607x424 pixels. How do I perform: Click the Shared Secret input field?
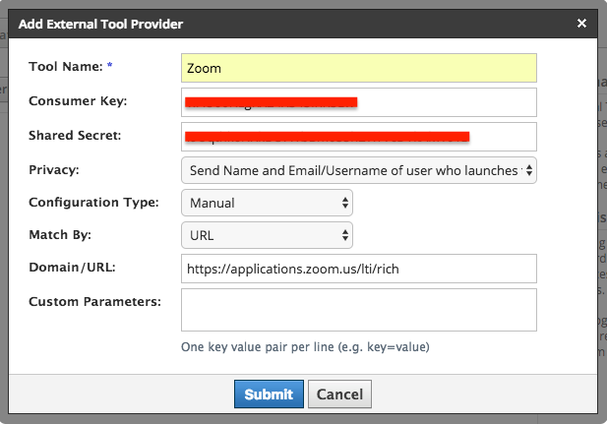click(x=359, y=137)
